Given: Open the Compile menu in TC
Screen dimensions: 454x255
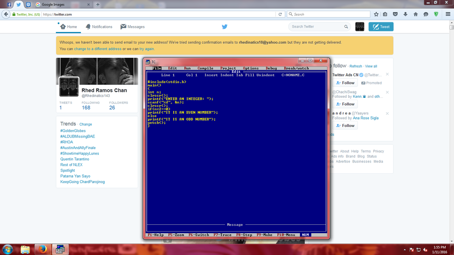Looking at the screenshot, I should click(205, 68).
